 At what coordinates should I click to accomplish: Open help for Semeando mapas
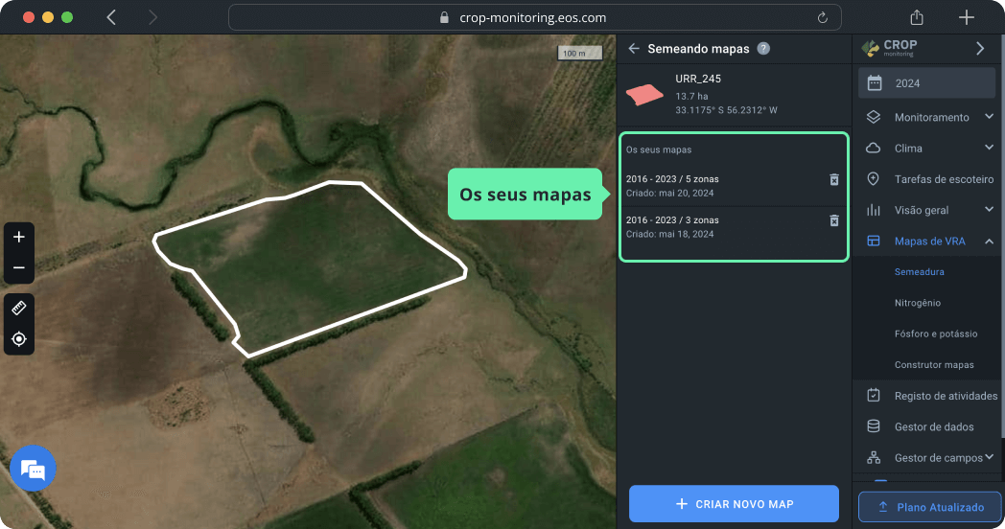pyautogui.click(x=763, y=48)
